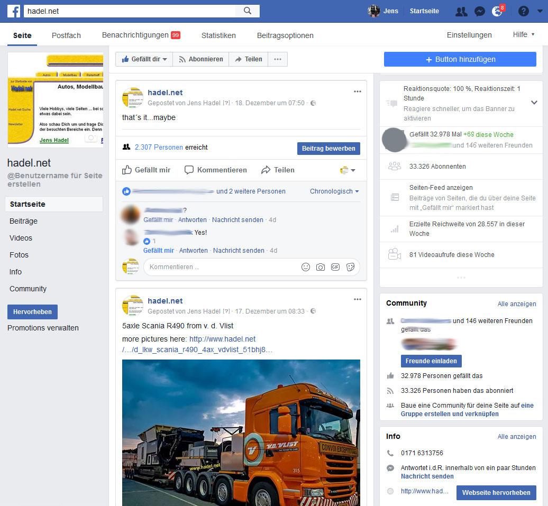Open the Chronologisch sort dropdown

334,191
